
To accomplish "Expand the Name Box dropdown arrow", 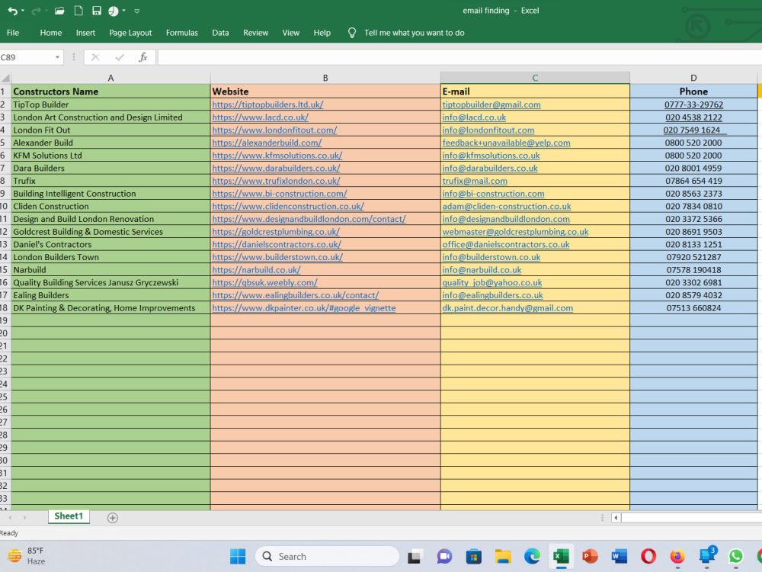I will [57, 57].
